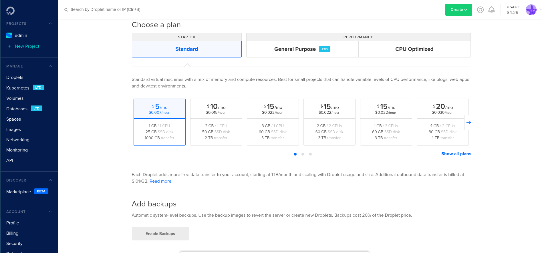542x253 pixels.
Task: Open the notifications bell icon
Action: coord(491,10)
